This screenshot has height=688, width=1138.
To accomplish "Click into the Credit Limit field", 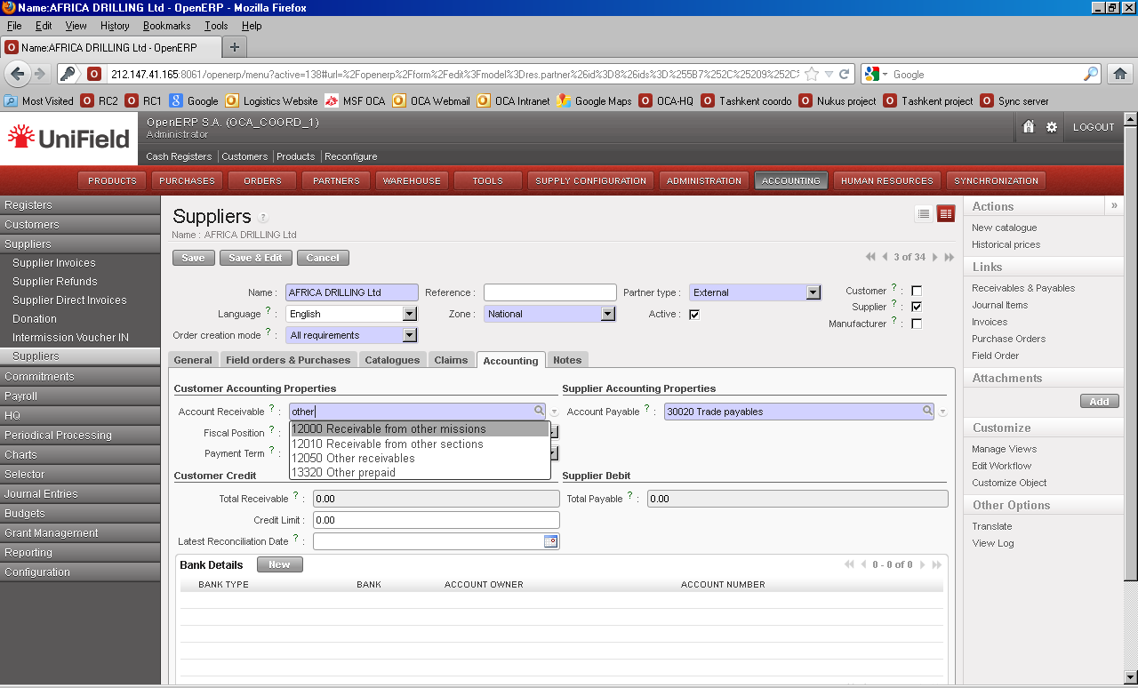I will click(436, 520).
